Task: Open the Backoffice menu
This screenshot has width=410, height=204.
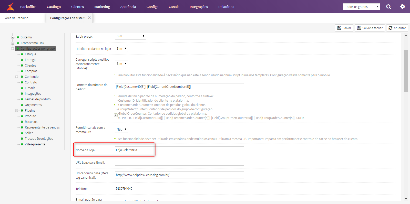Action: pyautogui.click(x=28, y=7)
